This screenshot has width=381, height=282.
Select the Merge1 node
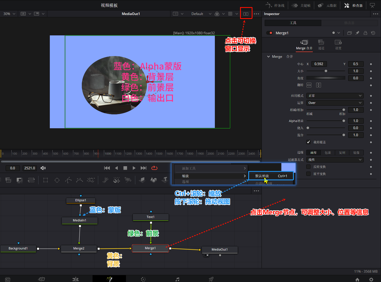tap(151, 248)
